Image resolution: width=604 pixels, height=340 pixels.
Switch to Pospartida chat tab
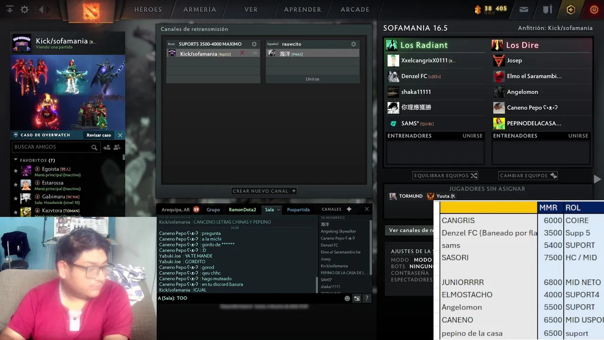tap(298, 210)
